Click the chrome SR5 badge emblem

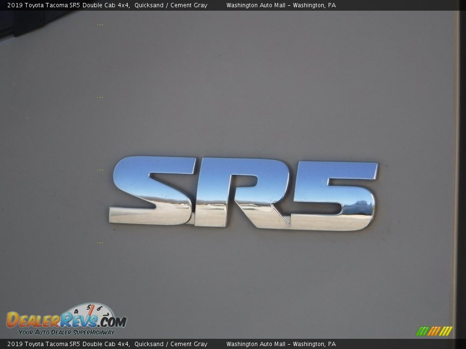(x=243, y=193)
